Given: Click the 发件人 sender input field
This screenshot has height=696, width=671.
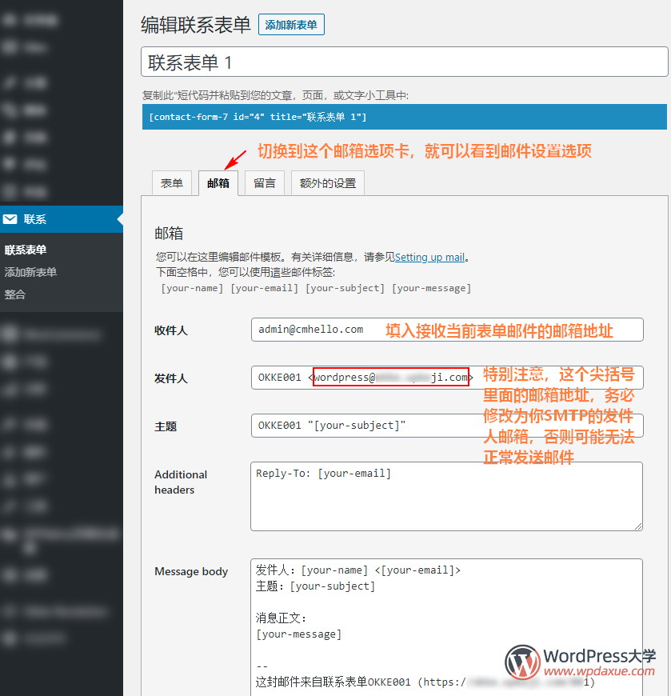Looking at the screenshot, I should tap(447, 378).
